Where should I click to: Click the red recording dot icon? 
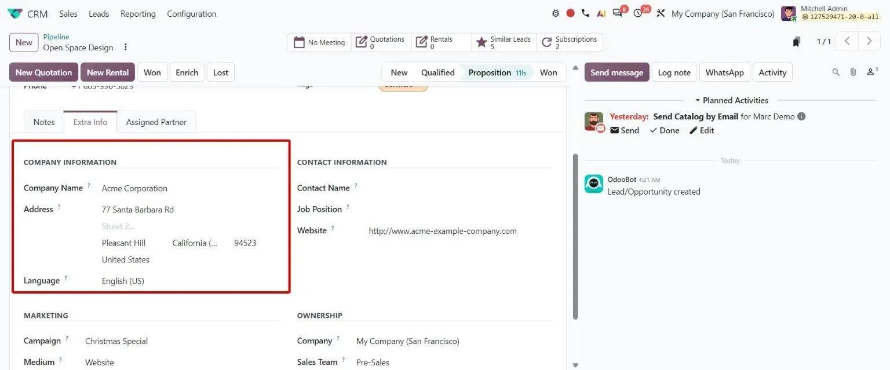point(570,13)
